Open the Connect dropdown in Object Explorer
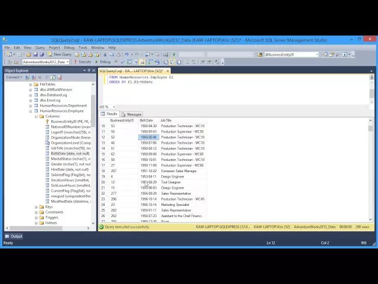 click(14, 78)
